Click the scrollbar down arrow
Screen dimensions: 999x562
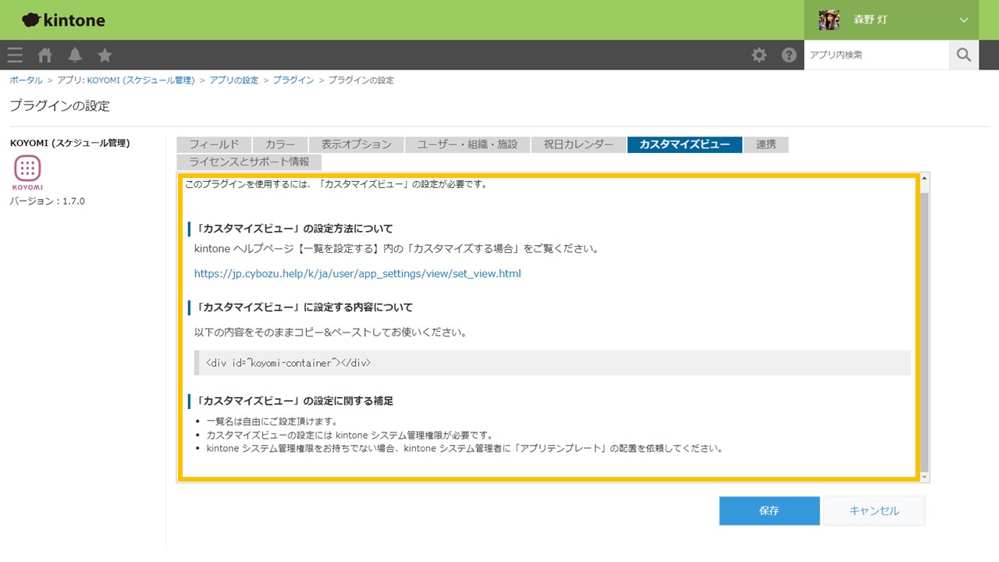925,476
